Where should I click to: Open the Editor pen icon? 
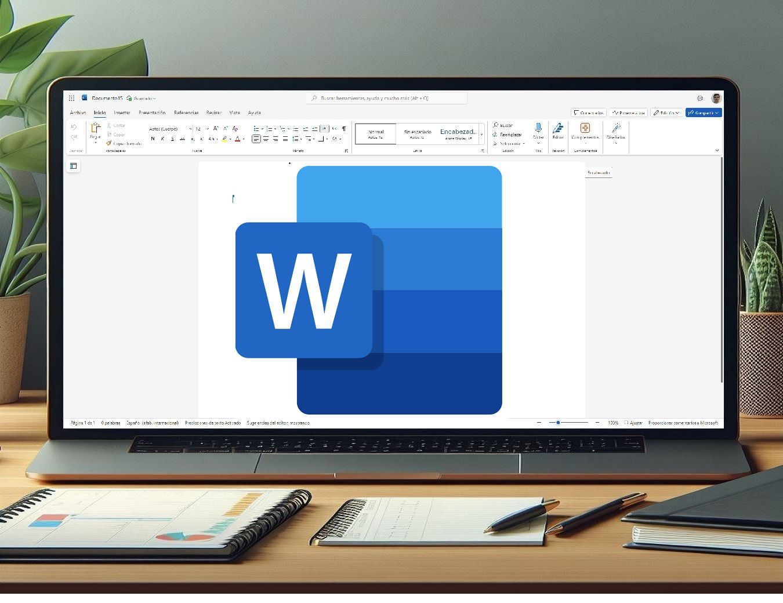558,128
